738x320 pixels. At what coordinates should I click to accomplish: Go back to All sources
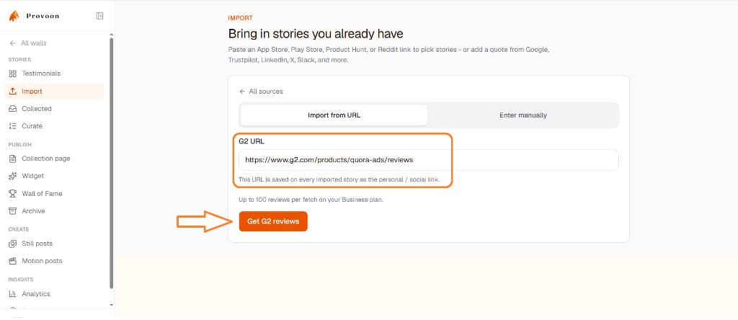(x=261, y=92)
